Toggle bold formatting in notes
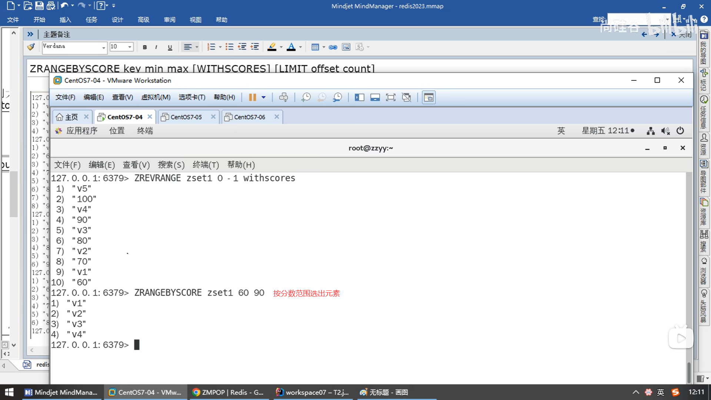The image size is (711, 400). (x=145, y=47)
